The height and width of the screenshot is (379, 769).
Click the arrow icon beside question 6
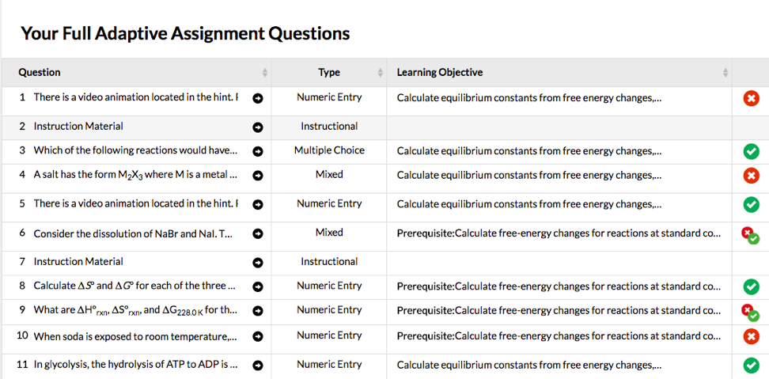coord(257,233)
